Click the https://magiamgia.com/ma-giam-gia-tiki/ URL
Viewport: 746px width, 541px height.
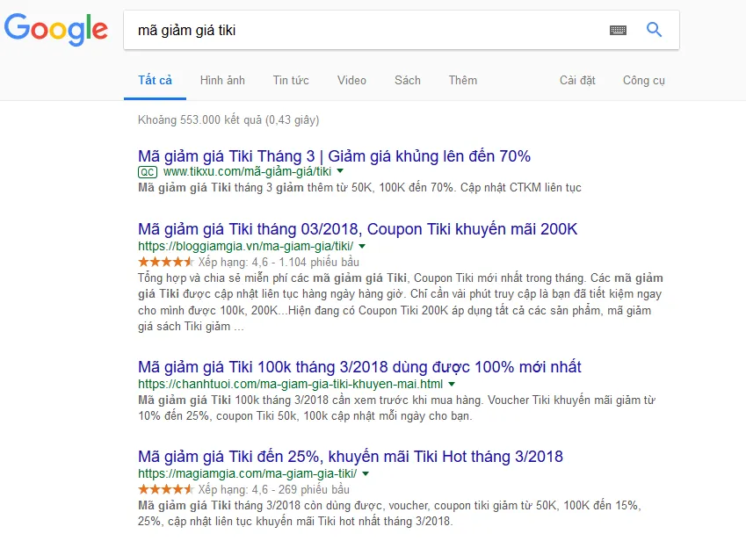coord(248,474)
